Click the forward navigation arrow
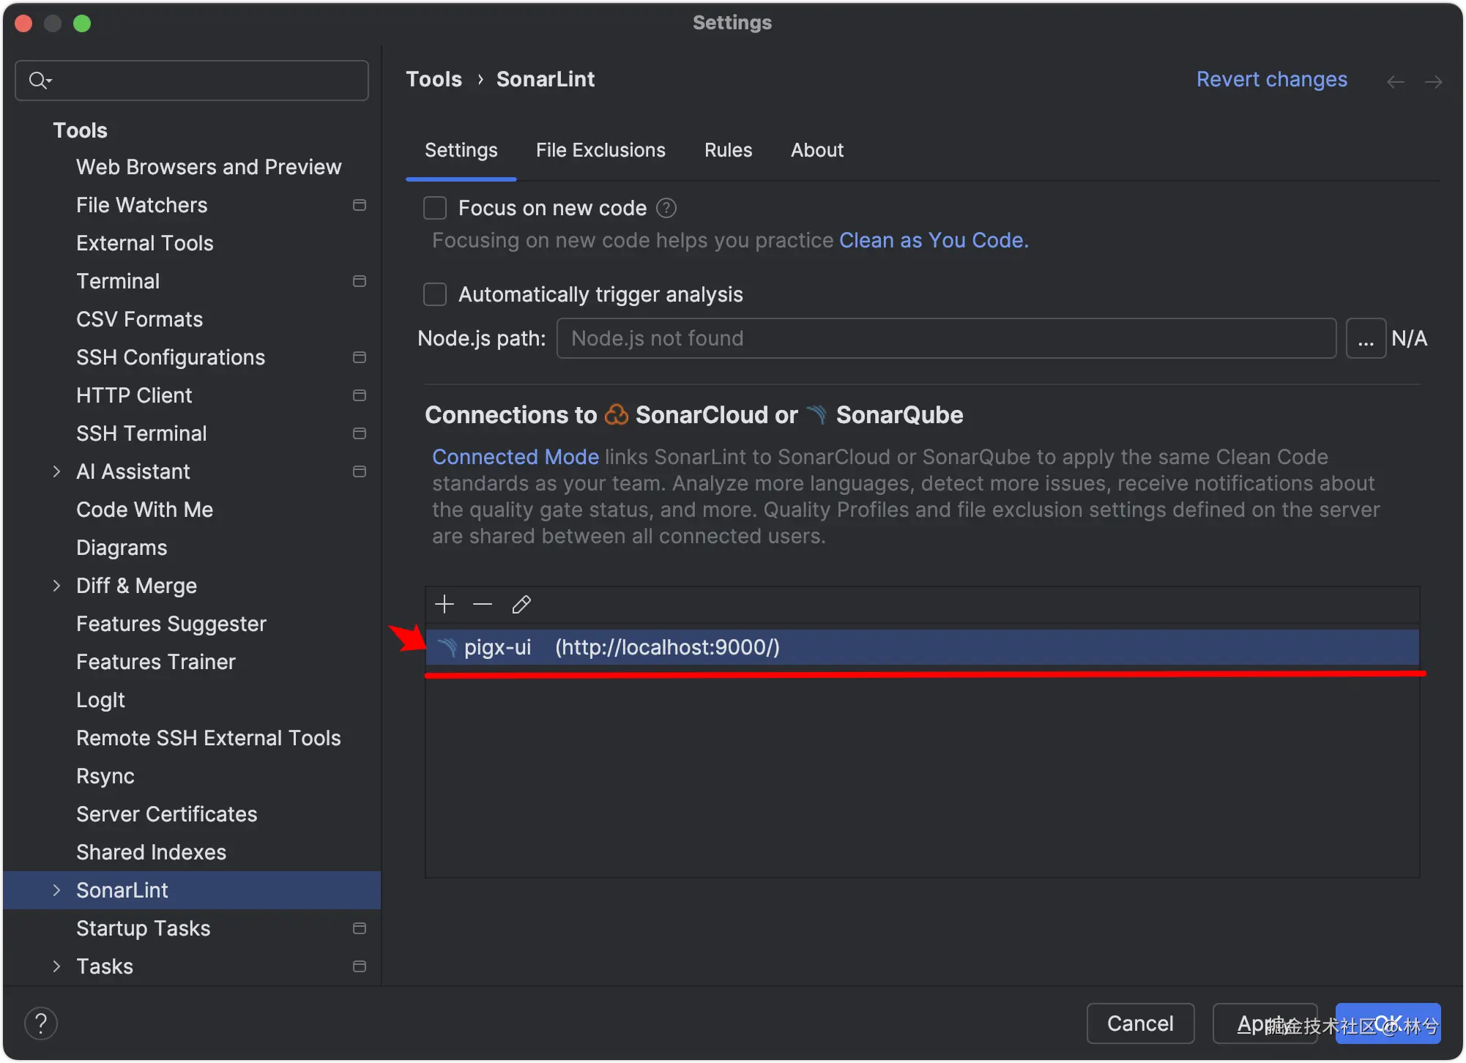Viewport: 1466px width, 1063px height. 1433,82
